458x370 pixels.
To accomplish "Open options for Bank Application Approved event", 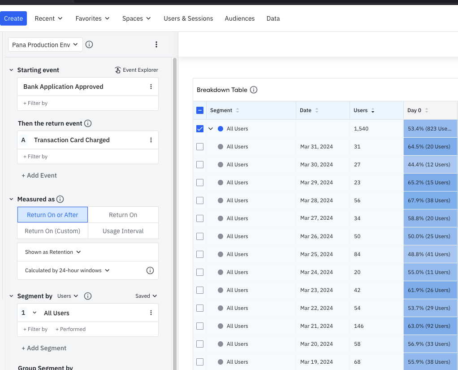I will (151, 87).
